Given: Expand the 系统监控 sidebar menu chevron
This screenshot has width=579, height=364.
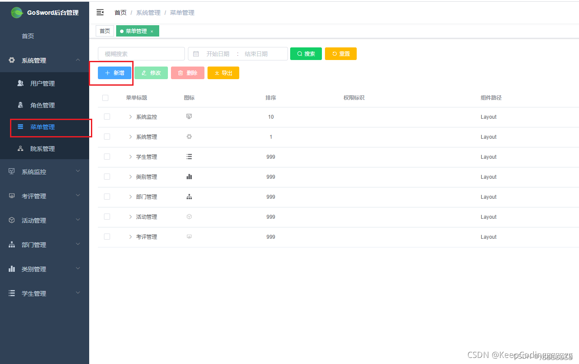Looking at the screenshot, I should (78, 171).
